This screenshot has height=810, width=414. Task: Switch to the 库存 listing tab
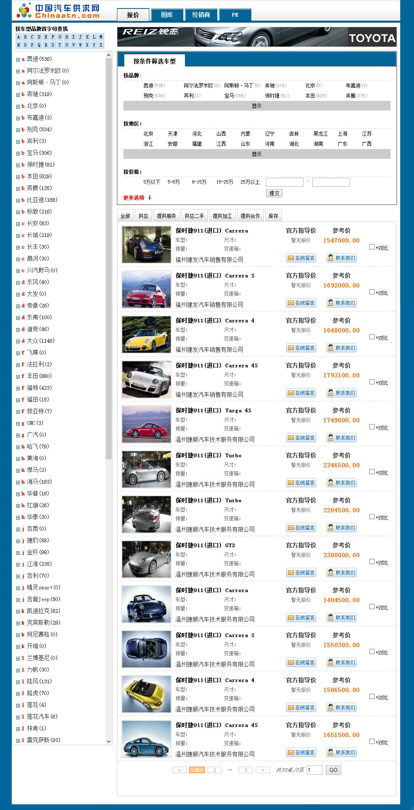(274, 216)
